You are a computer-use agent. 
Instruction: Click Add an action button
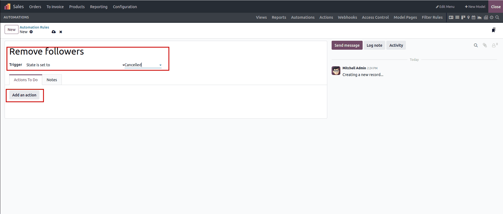pos(24,95)
